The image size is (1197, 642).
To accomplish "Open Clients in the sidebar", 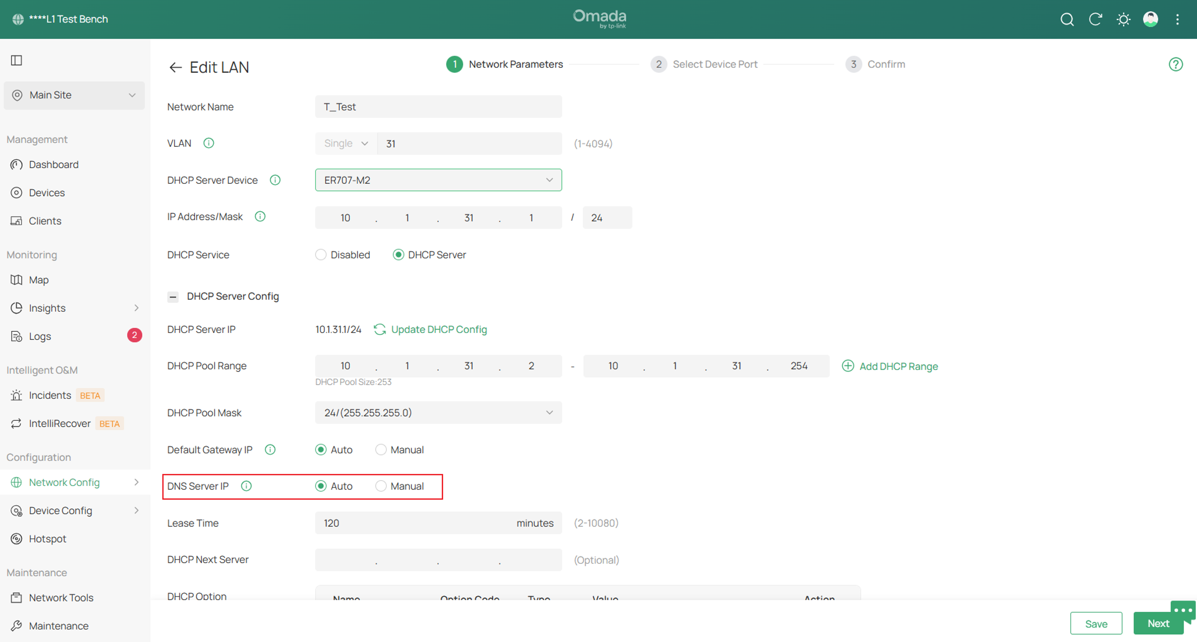I will [45, 221].
